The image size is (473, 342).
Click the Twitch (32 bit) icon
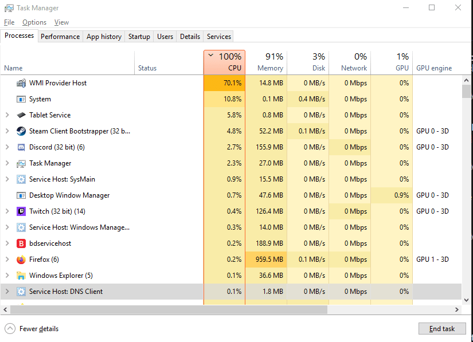click(21, 211)
